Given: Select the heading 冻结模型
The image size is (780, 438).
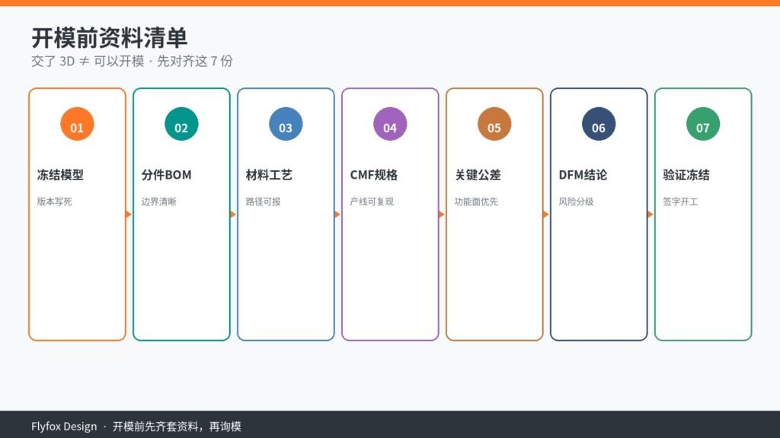Looking at the screenshot, I should (60, 175).
